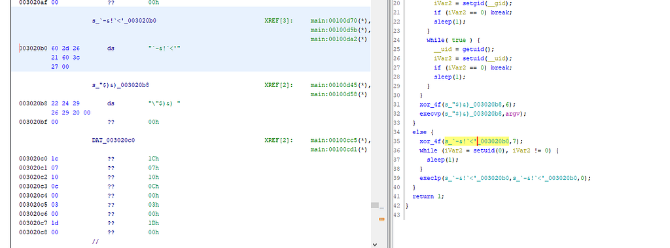Click the orange marker in the overview margin

pos(381,219)
